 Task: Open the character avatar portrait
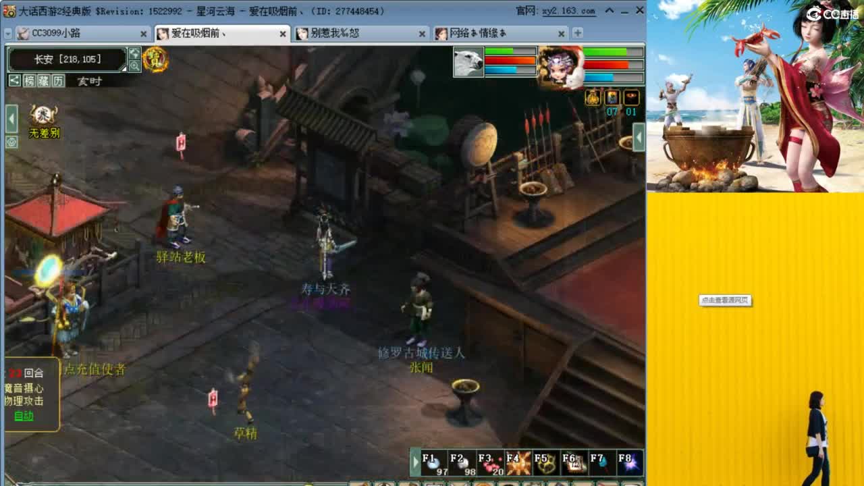point(560,67)
